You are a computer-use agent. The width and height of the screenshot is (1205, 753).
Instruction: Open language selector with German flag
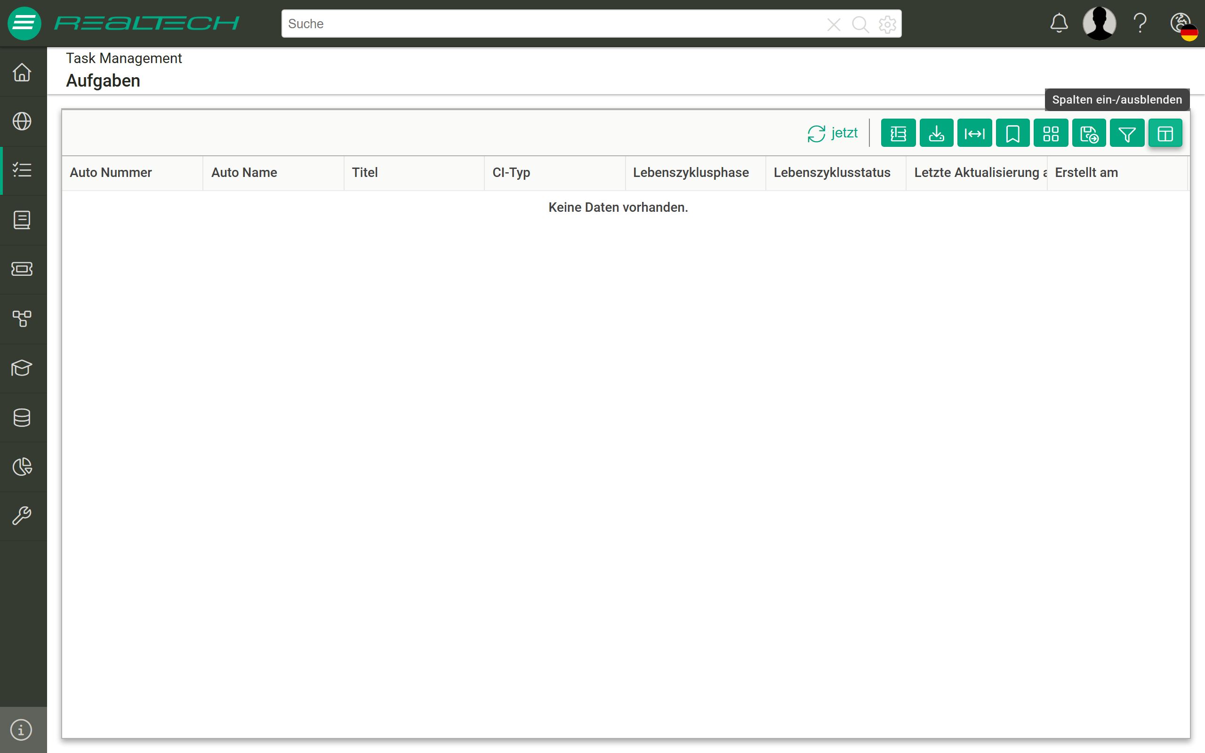point(1184,26)
